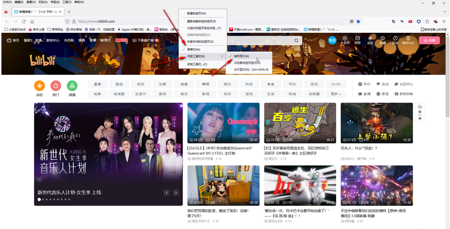Go to next carousel banner slide arrow
The image size is (450, 229).
tap(176, 193)
